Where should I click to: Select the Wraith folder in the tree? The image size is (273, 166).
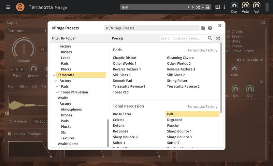point(63,98)
